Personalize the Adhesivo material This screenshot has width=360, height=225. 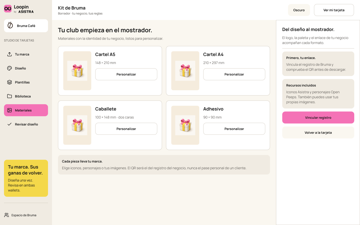click(x=234, y=129)
